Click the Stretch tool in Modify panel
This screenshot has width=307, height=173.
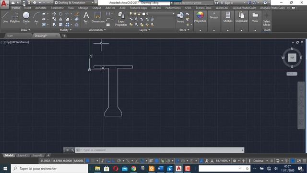[54, 25]
